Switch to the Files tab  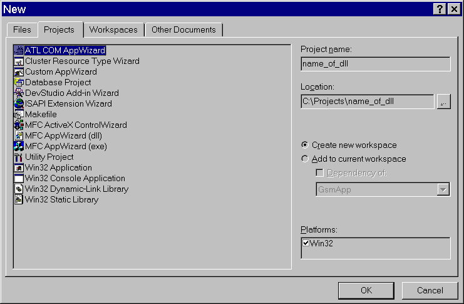tap(22, 29)
